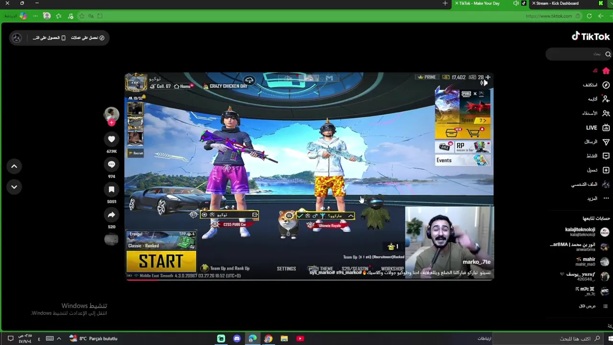Click the search magnifier icon

(x=608, y=54)
